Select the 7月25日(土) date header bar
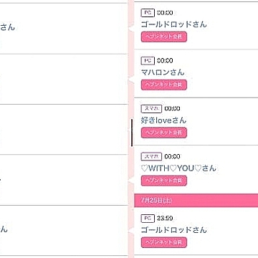 (196, 201)
